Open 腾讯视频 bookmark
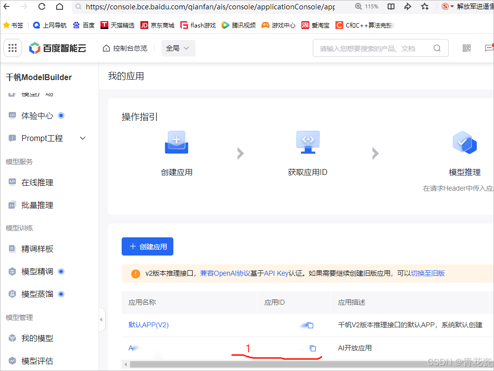 click(x=238, y=25)
